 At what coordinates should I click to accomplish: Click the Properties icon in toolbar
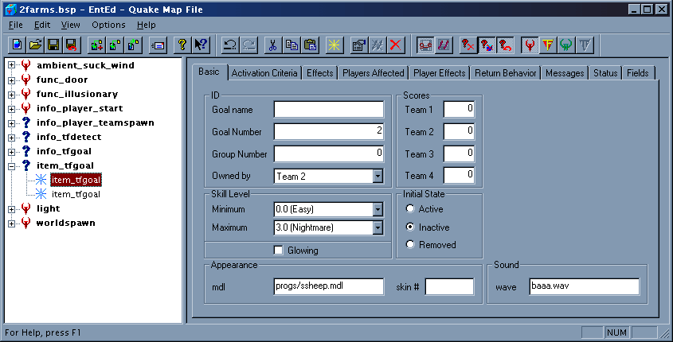click(359, 45)
